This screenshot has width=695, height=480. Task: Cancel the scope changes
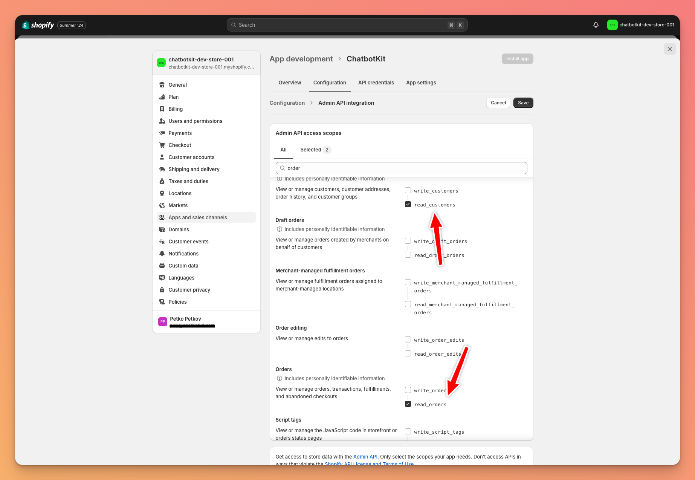(498, 103)
